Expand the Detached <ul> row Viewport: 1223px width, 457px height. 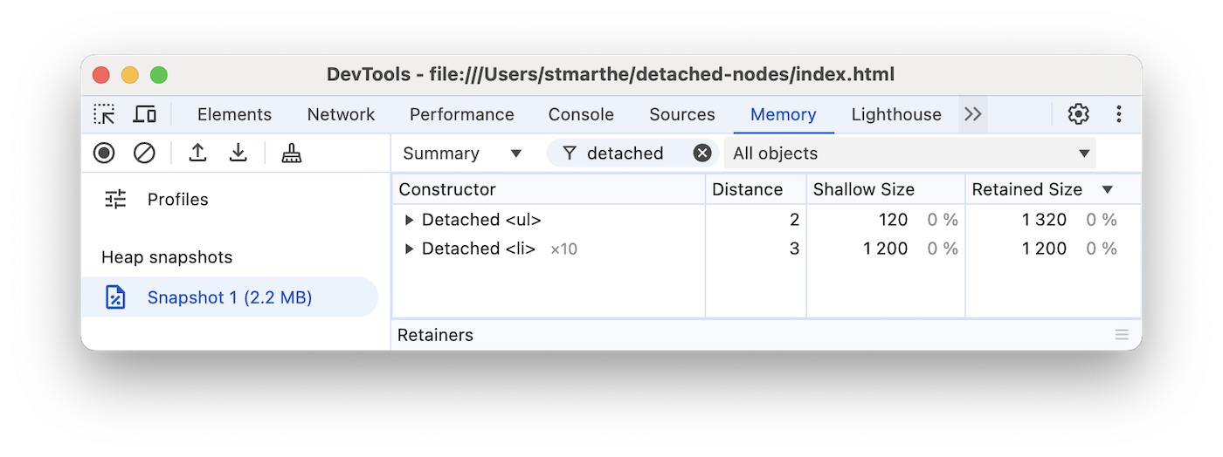coord(409,220)
